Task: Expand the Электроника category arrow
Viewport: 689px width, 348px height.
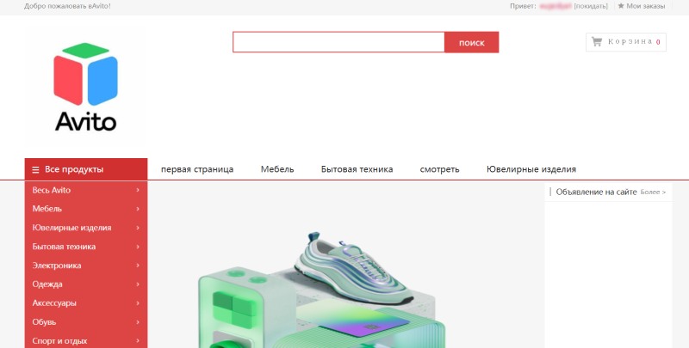Action: click(138, 266)
